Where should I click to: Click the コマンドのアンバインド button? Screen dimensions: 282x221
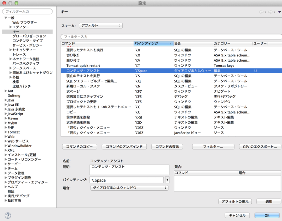coord(124,147)
